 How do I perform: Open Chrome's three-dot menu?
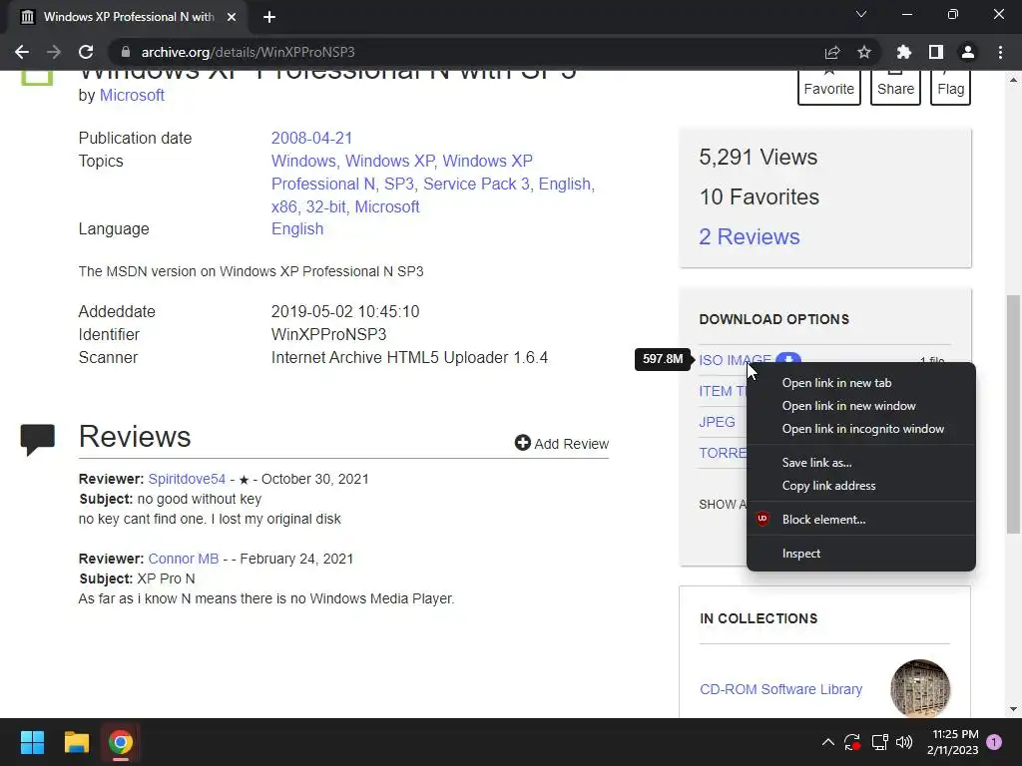[x=1000, y=52]
